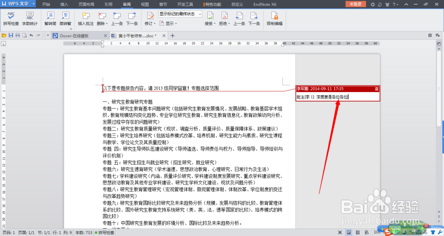
Task: Switch to the 插入 ribbon tab
Action: pos(64,4)
